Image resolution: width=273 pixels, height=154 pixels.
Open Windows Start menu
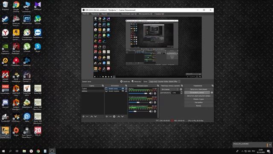click(3, 151)
